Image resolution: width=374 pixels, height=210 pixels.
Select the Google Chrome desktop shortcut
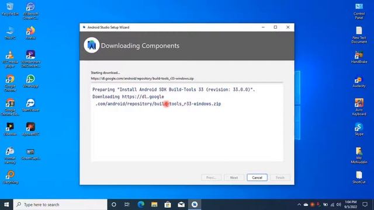pos(10,83)
